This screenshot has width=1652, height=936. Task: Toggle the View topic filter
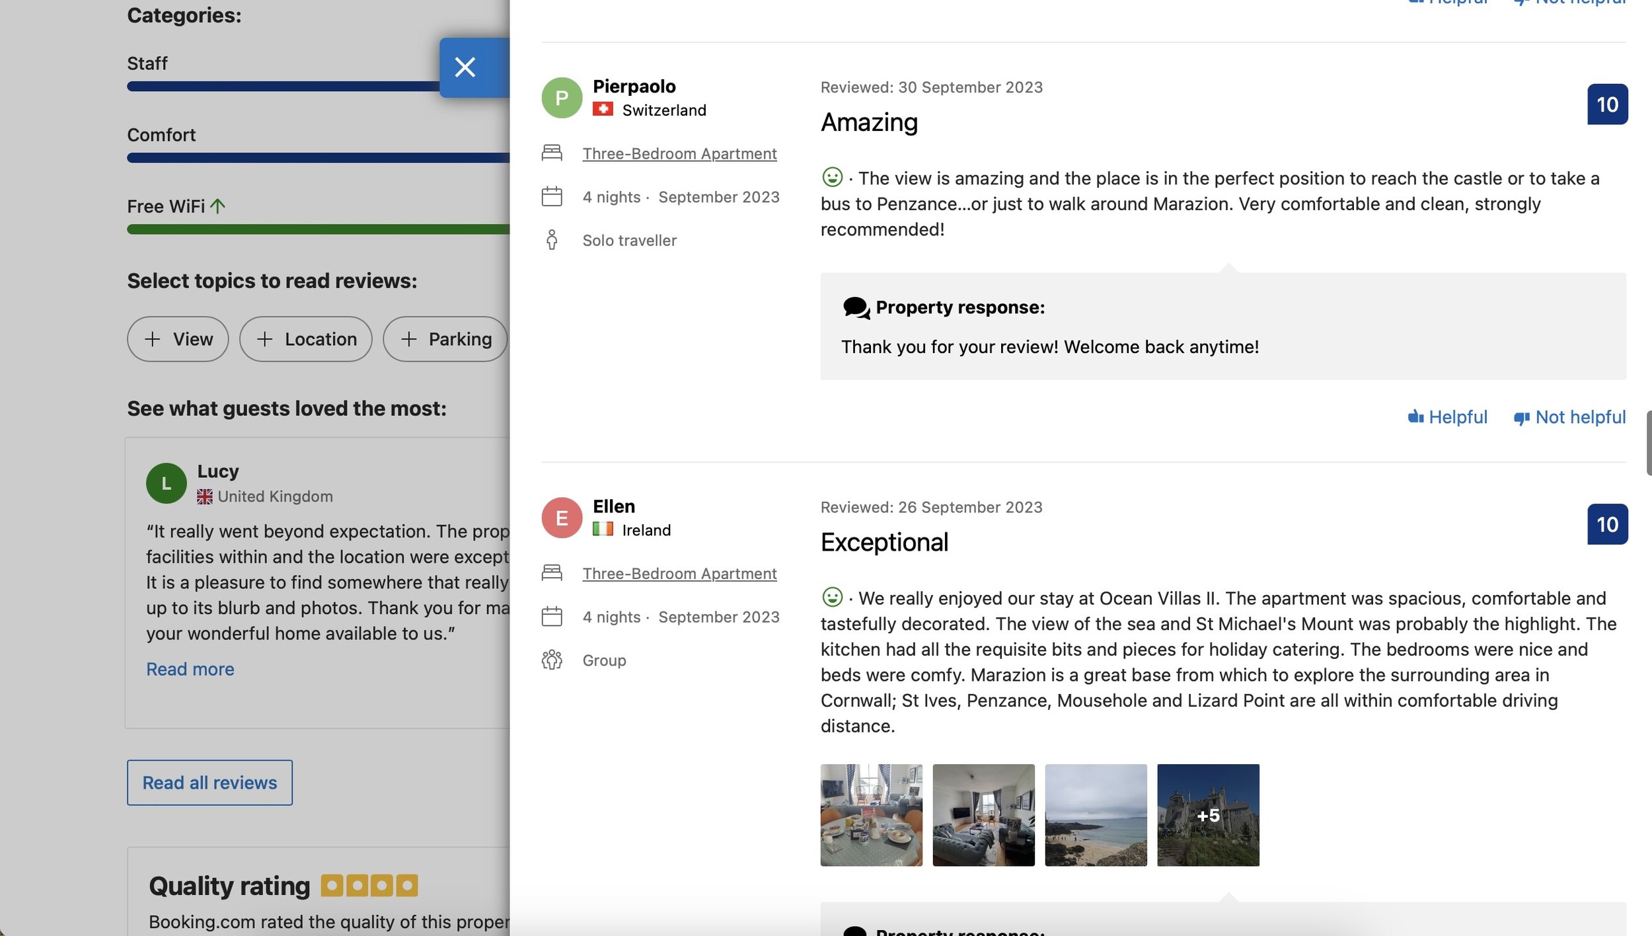(x=178, y=339)
